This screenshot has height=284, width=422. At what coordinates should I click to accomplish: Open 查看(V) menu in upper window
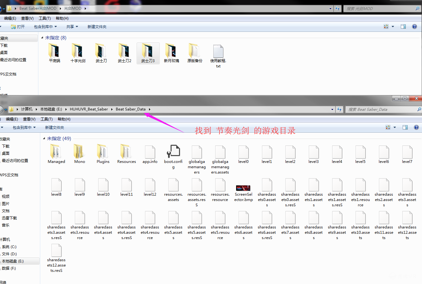coord(27,18)
